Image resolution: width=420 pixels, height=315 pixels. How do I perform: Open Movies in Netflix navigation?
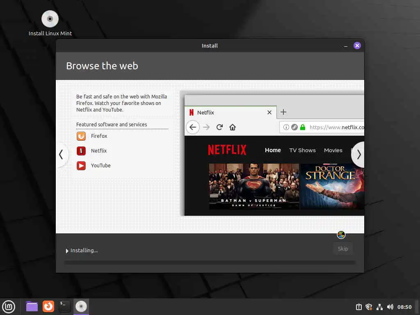[x=333, y=150]
